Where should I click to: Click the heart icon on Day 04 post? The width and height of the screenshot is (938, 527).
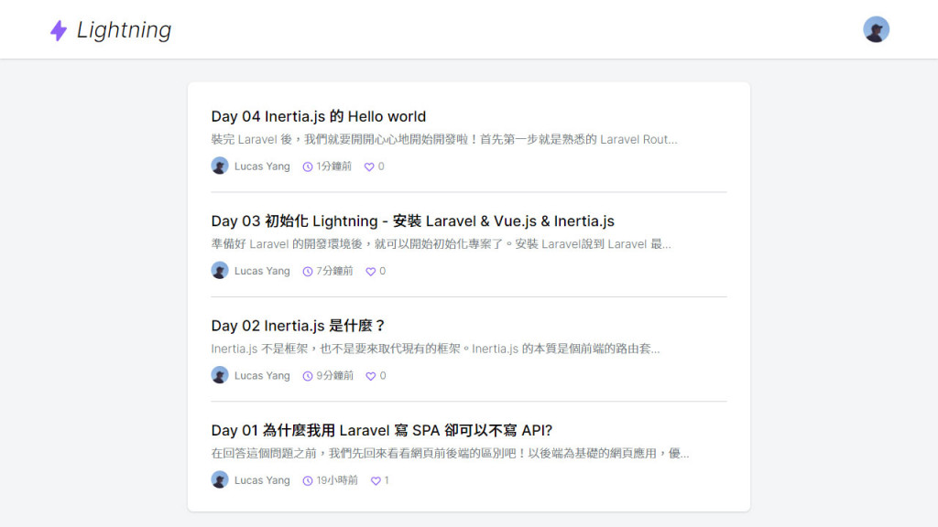pos(369,167)
